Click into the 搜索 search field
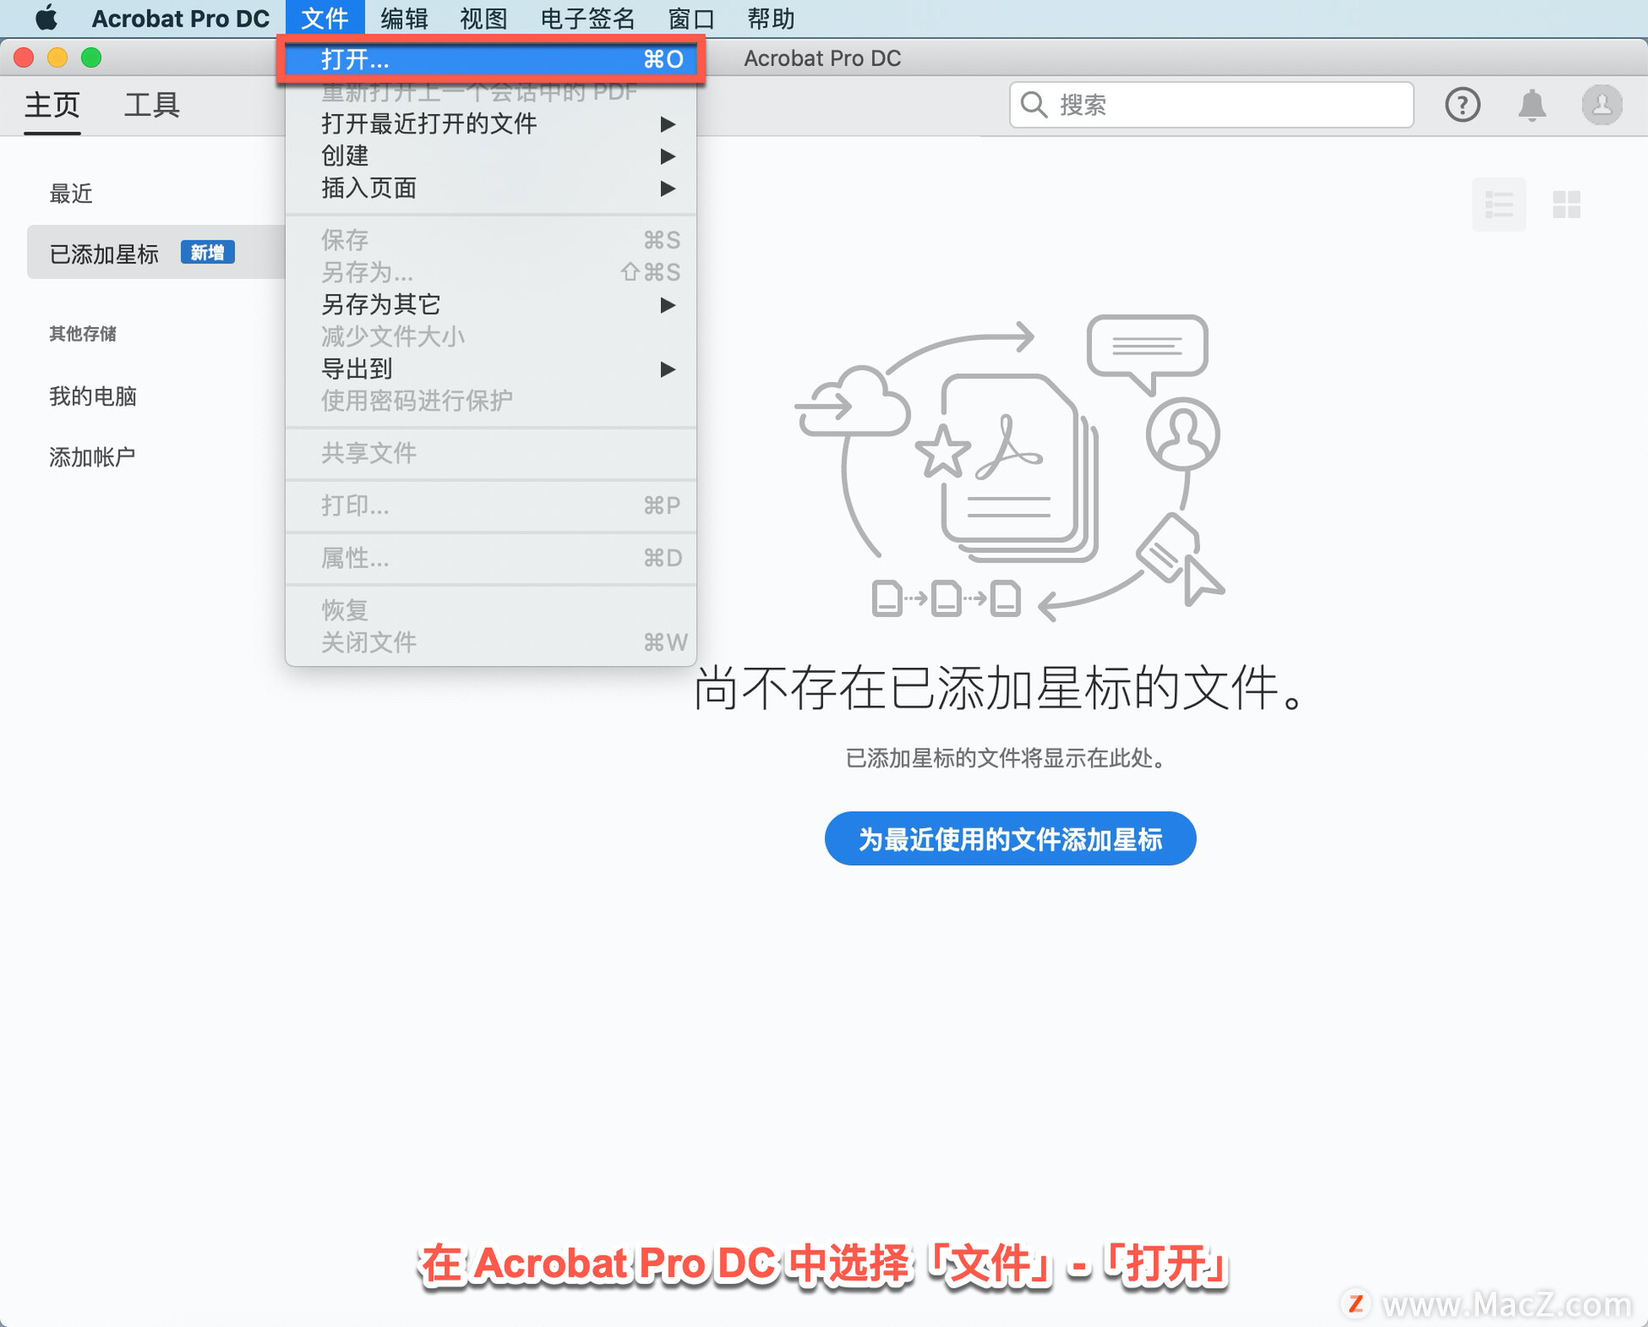 tap(1211, 105)
